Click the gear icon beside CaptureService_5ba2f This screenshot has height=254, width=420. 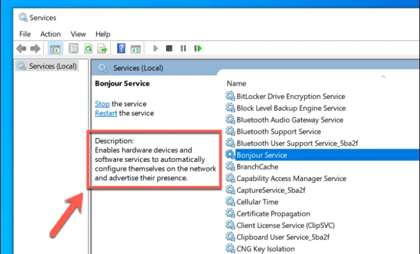point(230,190)
